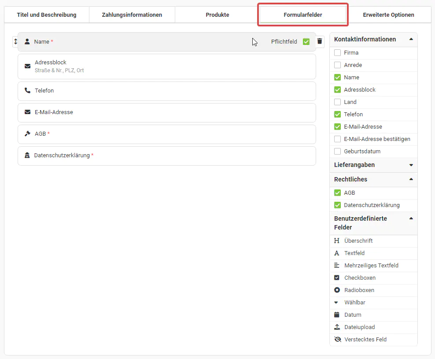Enable the Firma checkbox
This screenshot has height=359, width=435.
tap(338, 53)
